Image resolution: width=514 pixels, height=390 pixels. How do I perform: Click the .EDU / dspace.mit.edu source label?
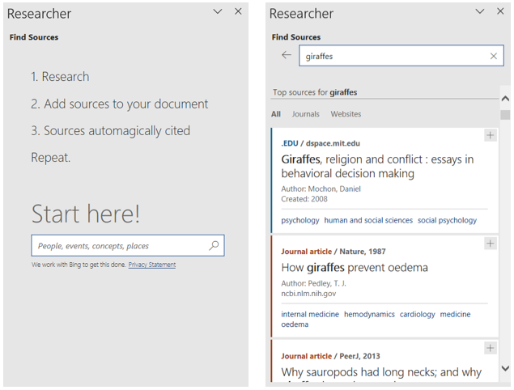coord(321,143)
